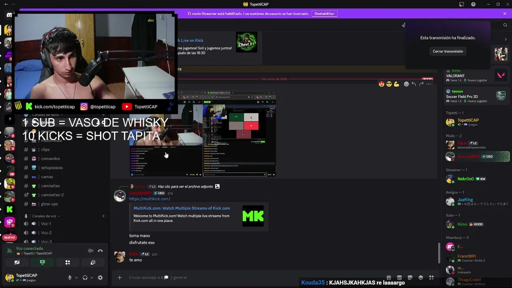Turn on camera in voice panel

pos(17,262)
